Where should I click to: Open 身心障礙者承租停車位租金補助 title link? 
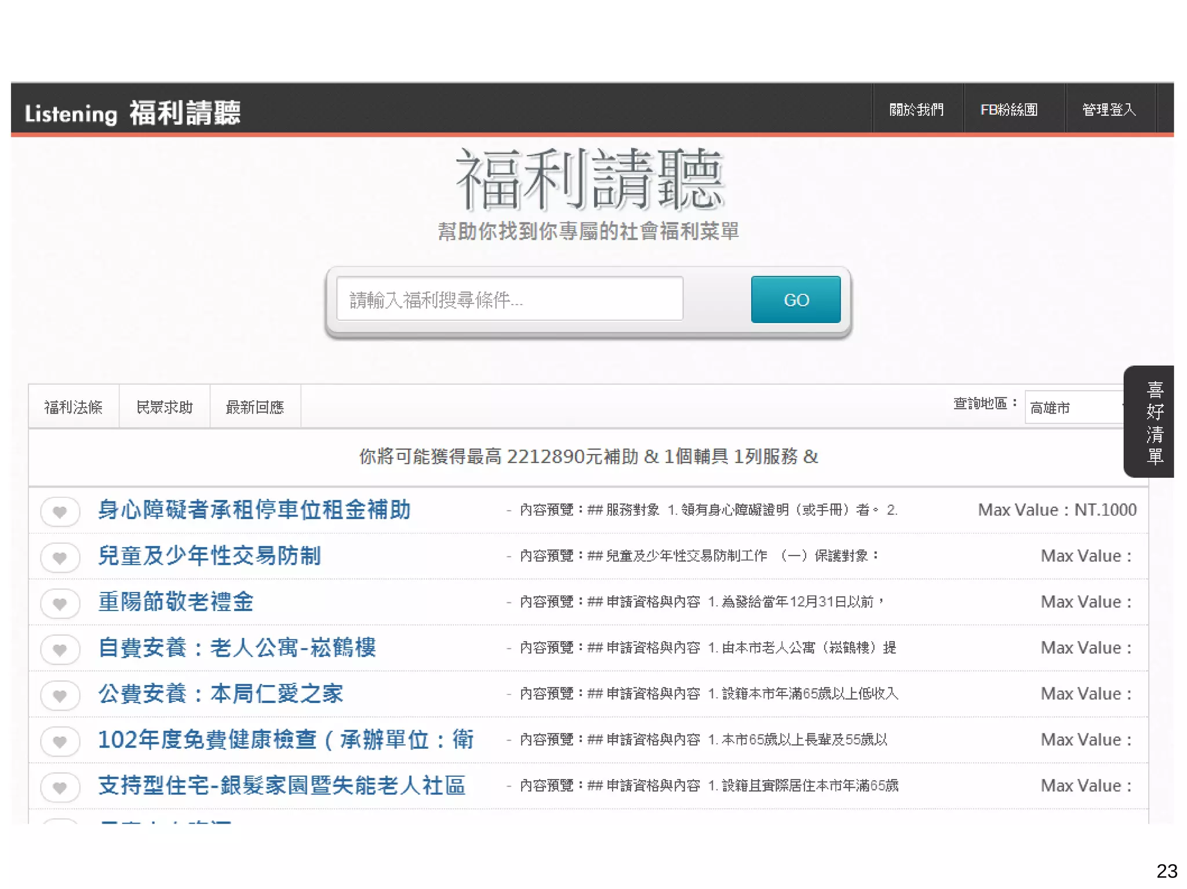(x=254, y=510)
